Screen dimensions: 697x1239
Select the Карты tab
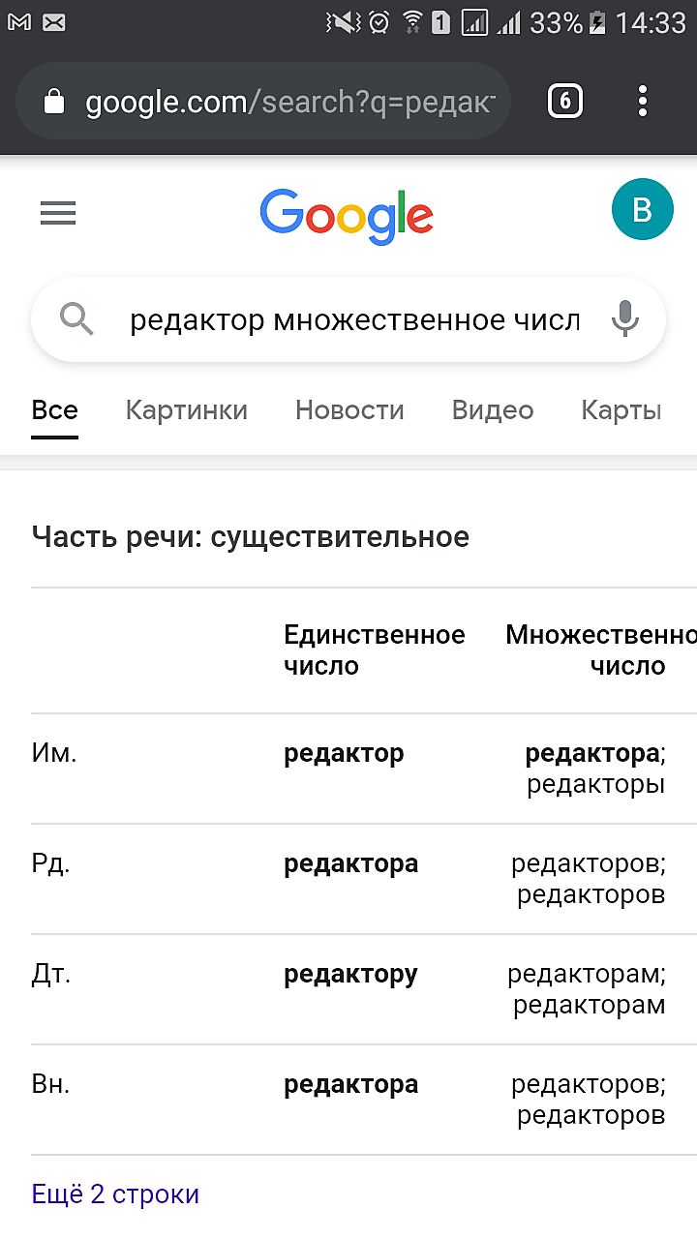click(x=621, y=410)
